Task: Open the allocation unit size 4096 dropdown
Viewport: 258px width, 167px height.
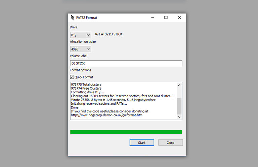Action: pos(81,49)
